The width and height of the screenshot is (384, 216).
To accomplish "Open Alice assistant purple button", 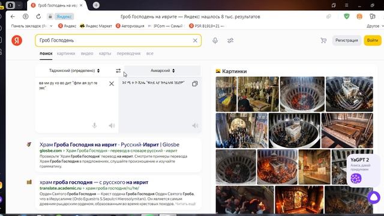I will click(x=374, y=197).
